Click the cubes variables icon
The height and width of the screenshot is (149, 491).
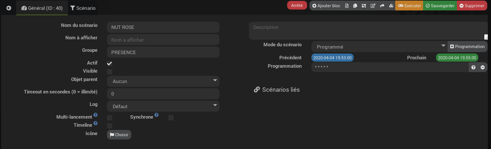[x=391, y=6]
